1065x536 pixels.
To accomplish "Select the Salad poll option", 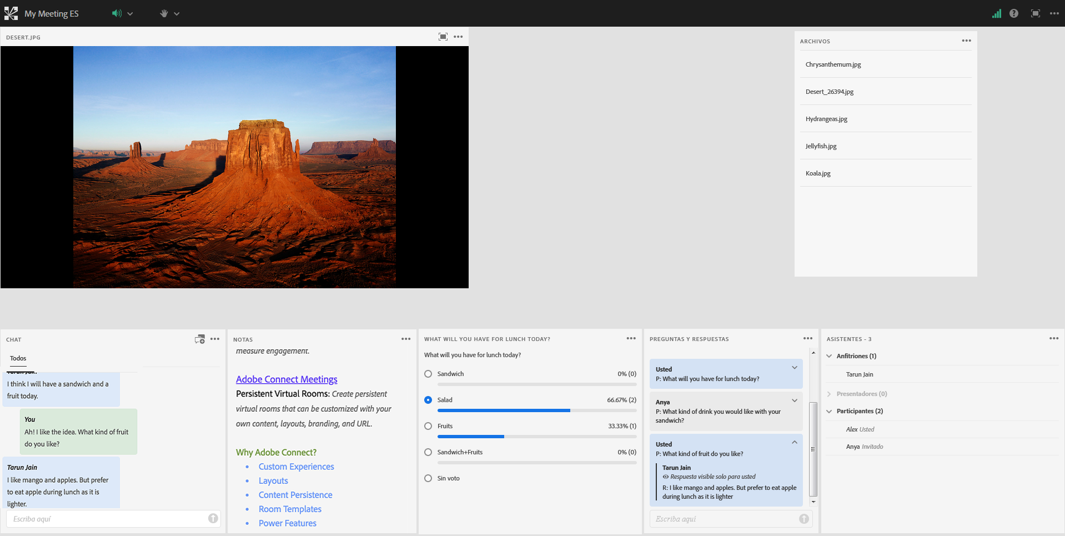I will 428,400.
